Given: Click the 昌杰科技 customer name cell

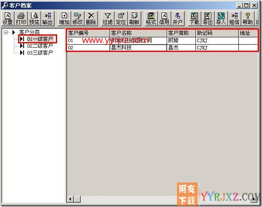Looking at the screenshot, I should point(138,48).
